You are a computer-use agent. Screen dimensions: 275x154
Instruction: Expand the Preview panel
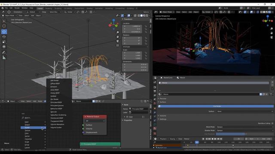(x=163, y=99)
